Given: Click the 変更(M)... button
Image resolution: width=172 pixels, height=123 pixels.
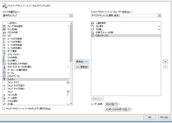Looking at the screenshot, I should (98, 99).
